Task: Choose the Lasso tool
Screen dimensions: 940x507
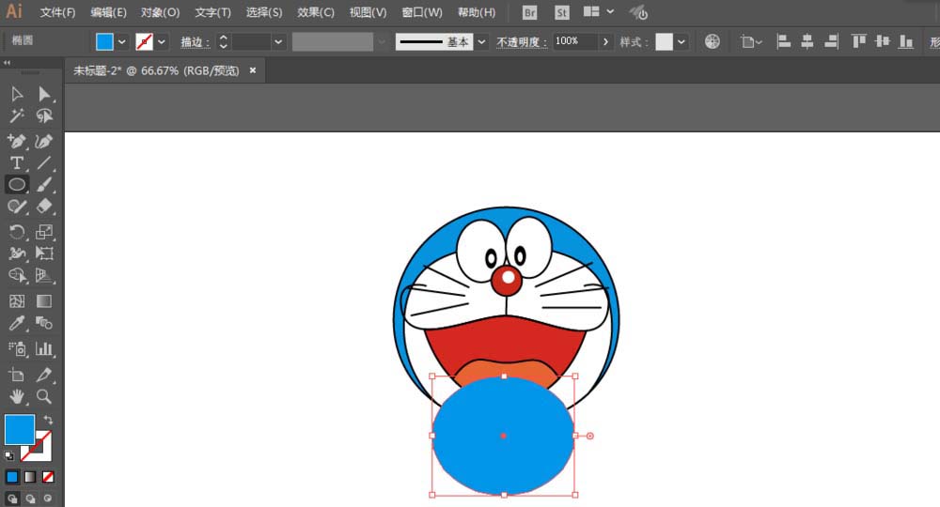Action: pyautogui.click(x=44, y=115)
